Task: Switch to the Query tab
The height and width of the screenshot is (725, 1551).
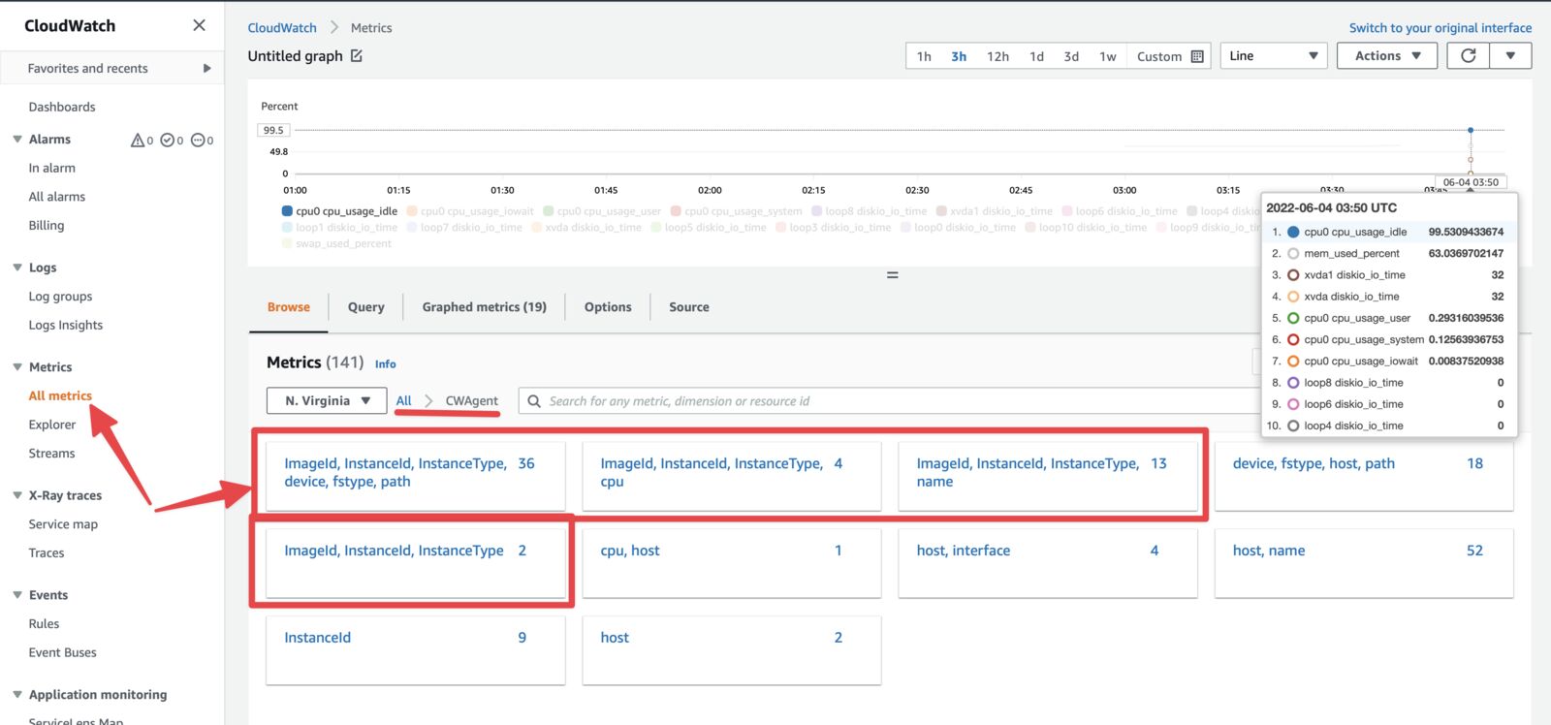Action: (366, 307)
